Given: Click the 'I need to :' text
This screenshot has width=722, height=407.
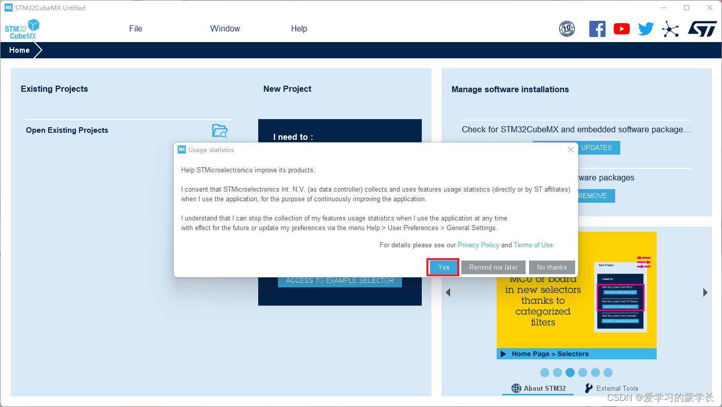Looking at the screenshot, I should [x=293, y=137].
